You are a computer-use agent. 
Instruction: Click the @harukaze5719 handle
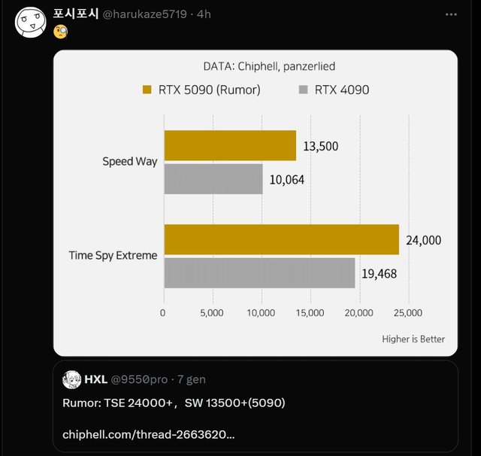click(x=144, y=14)
